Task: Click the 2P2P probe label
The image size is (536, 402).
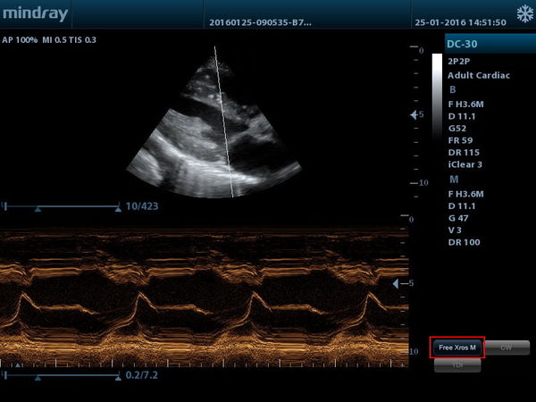Action: [x=459, y=62]
